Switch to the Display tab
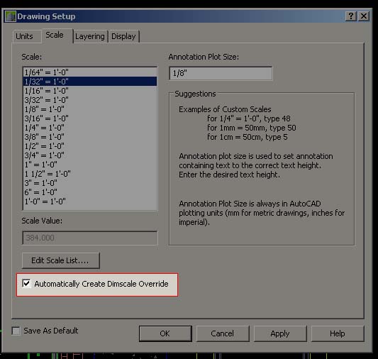The height and width of the screenshot is (359, 378). pyautogui.click(x=123, y=36)
